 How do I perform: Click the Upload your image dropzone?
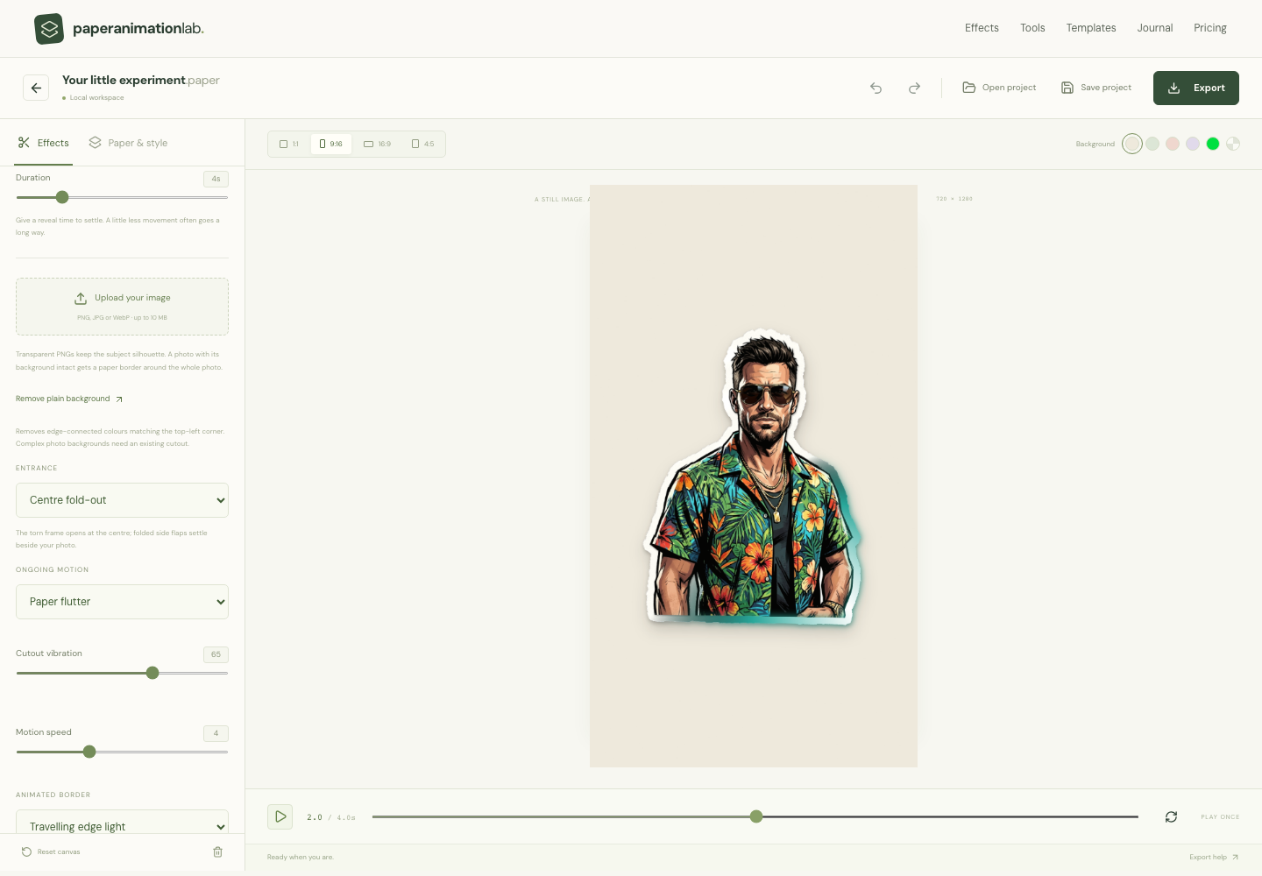122,307
